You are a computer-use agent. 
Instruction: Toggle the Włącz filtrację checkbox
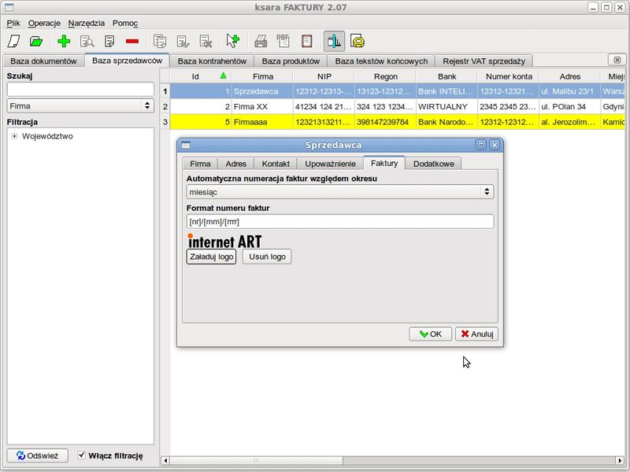click(83, 455)
